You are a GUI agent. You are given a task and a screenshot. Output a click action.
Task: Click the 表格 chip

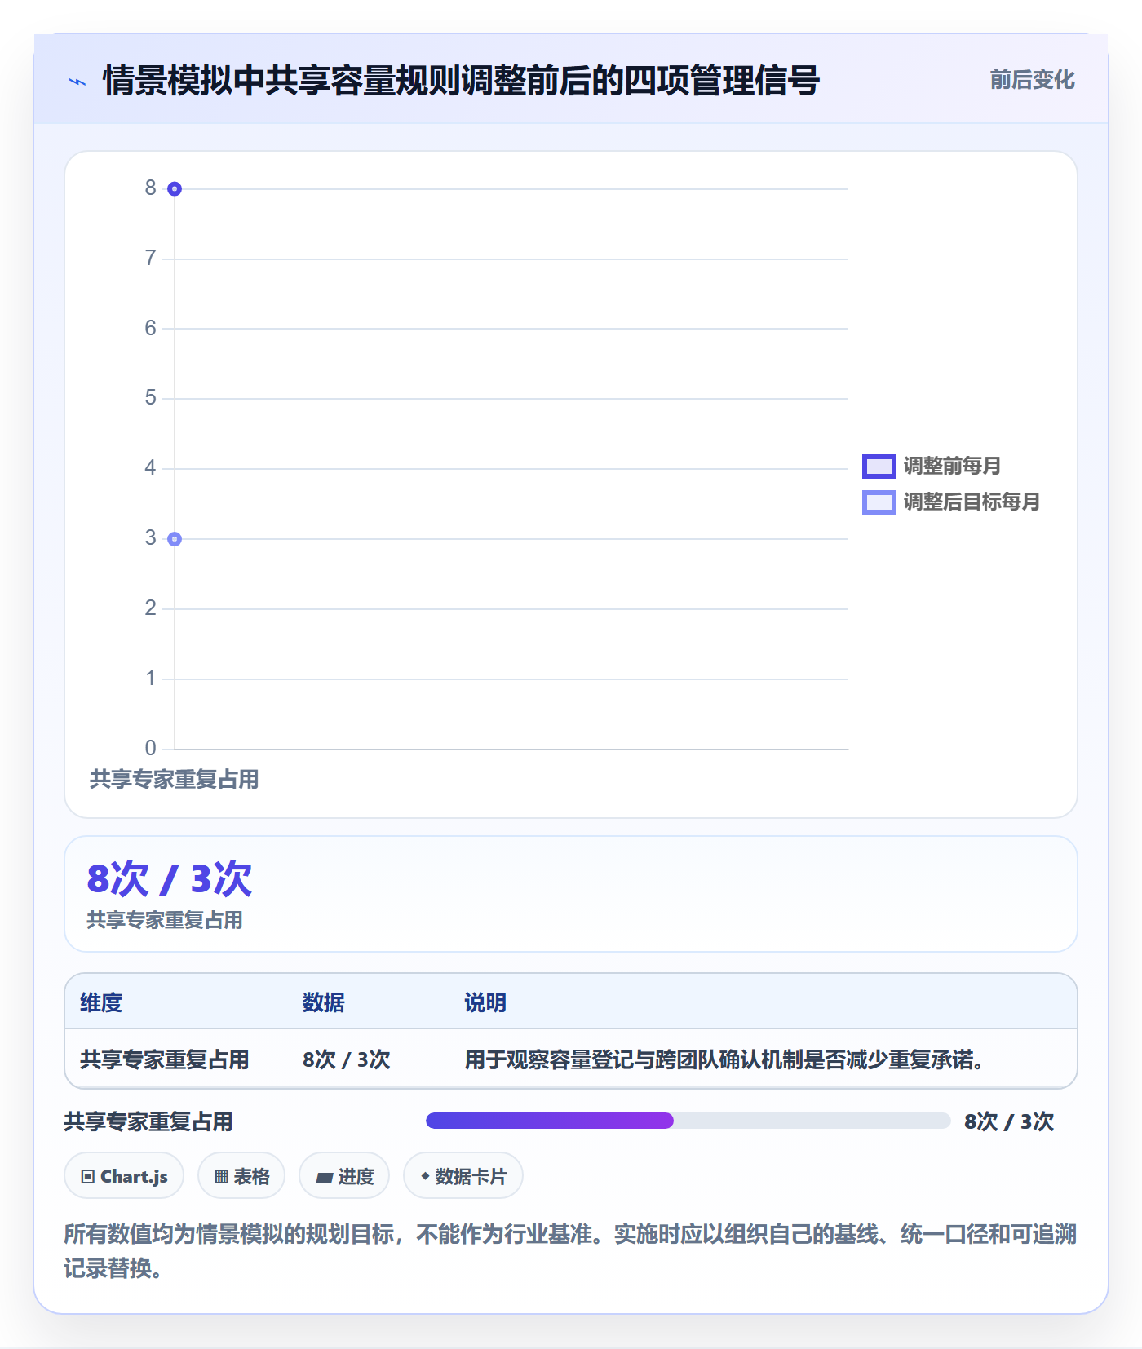tap(241, 1176)
